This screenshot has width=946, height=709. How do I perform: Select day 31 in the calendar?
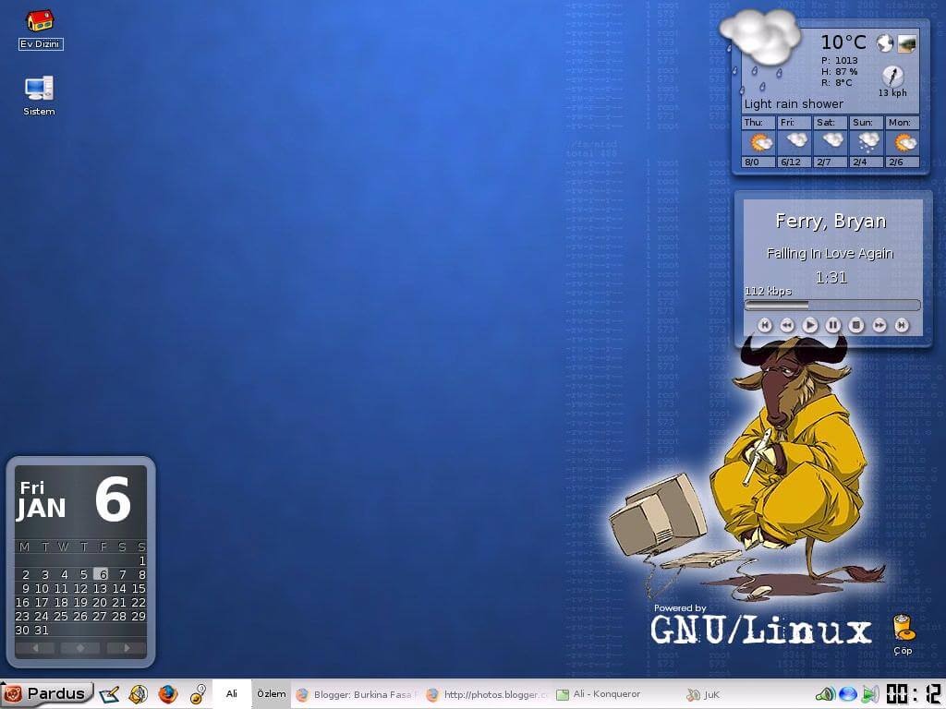pyautogui.click(x=42, y=630)
